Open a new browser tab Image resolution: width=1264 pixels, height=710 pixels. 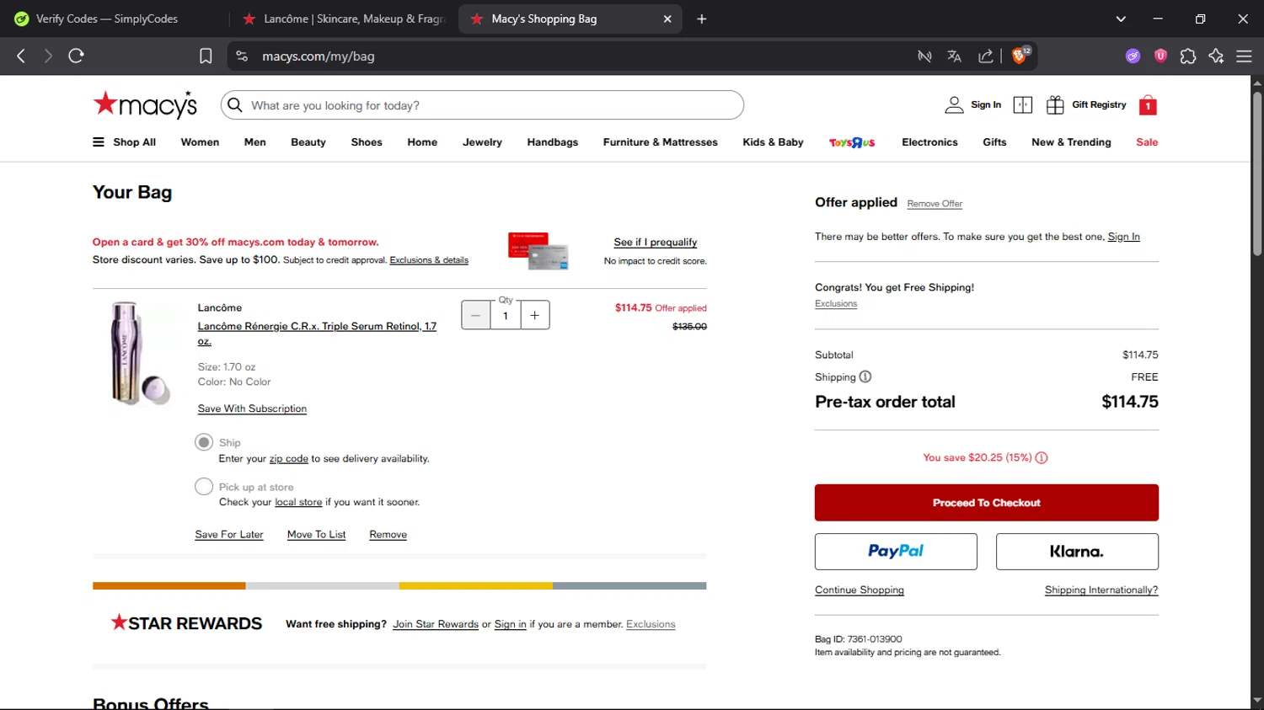point(702,19)
